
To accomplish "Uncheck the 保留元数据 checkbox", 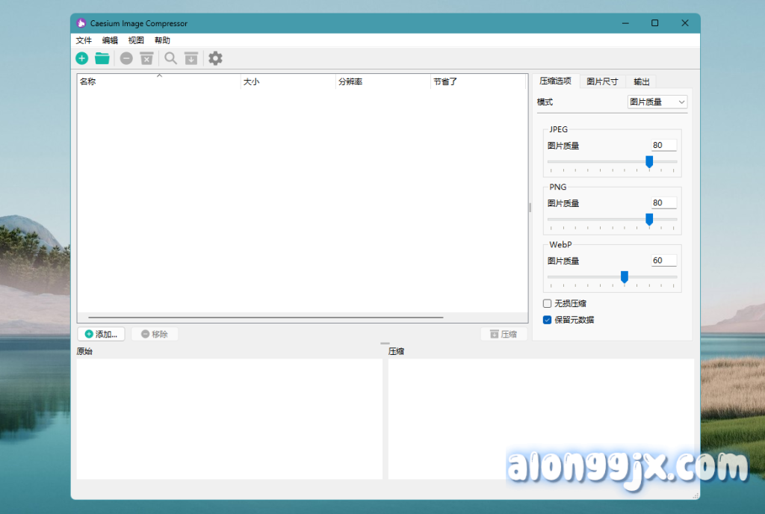I will 548,320.
